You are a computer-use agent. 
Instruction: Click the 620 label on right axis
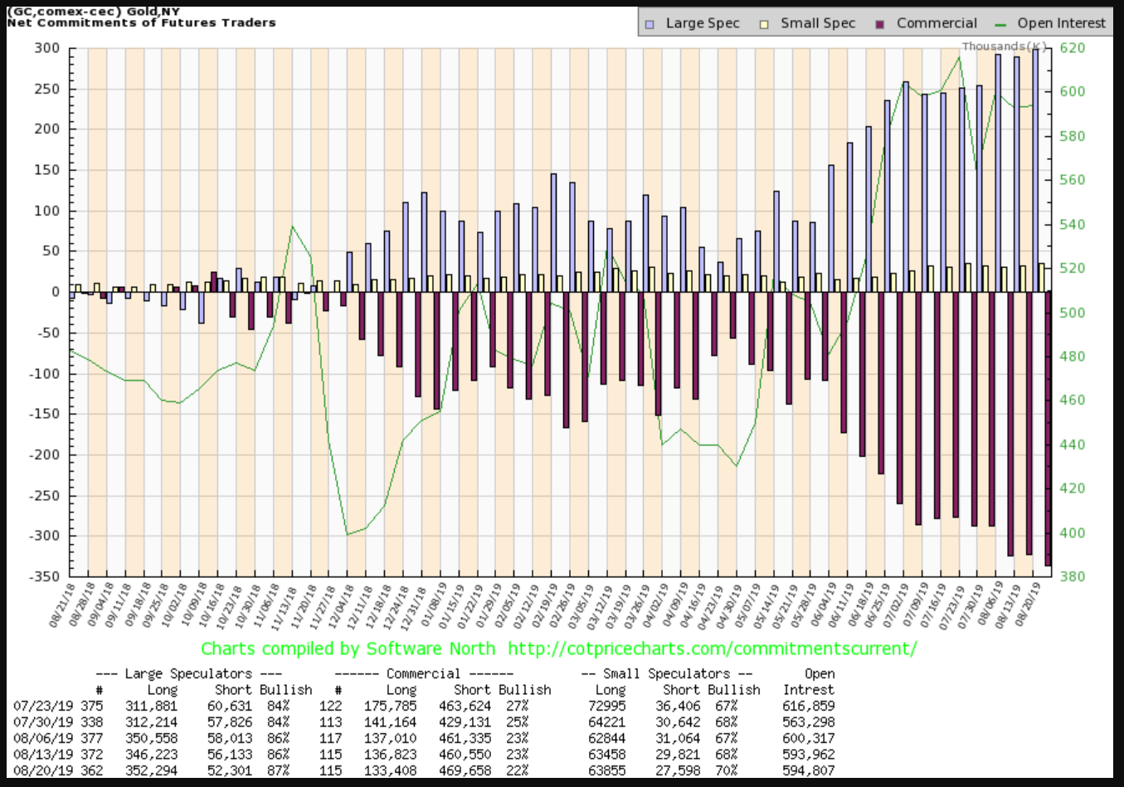[1072, 48]
